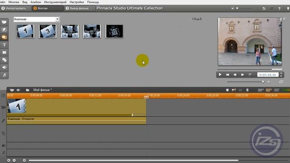This screenshot has height=163, width=290.
Task: Click the audio ducking megaphone icon
Action: pyautogui.click(x=234, y=90)
